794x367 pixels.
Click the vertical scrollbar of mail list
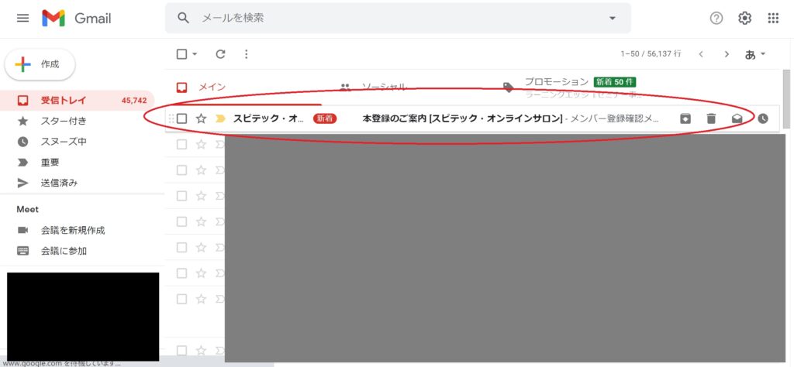click(x=786, y=98)
